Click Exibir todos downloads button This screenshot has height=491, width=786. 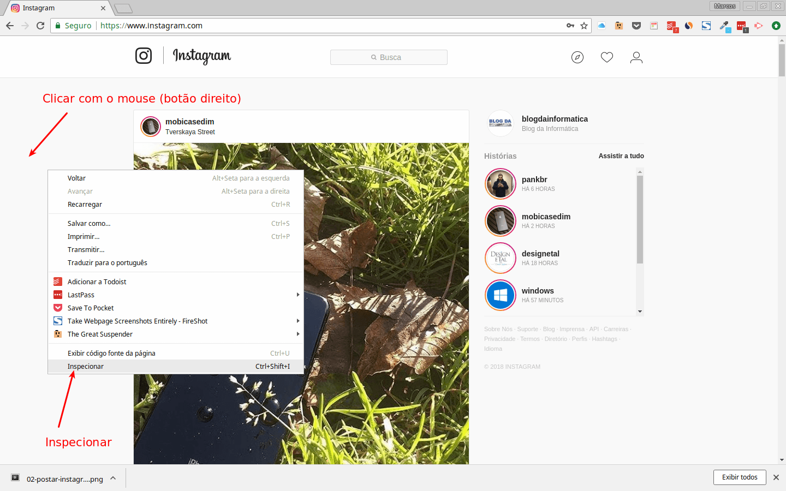[740, 477]
